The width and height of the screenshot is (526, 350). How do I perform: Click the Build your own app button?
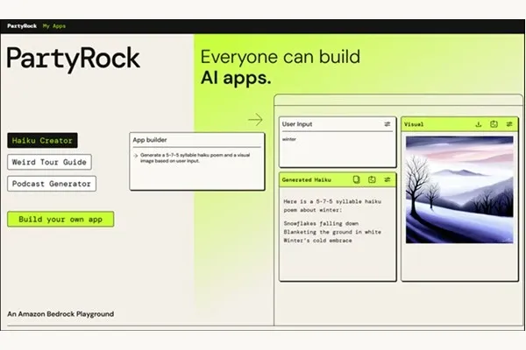(60, 219)
